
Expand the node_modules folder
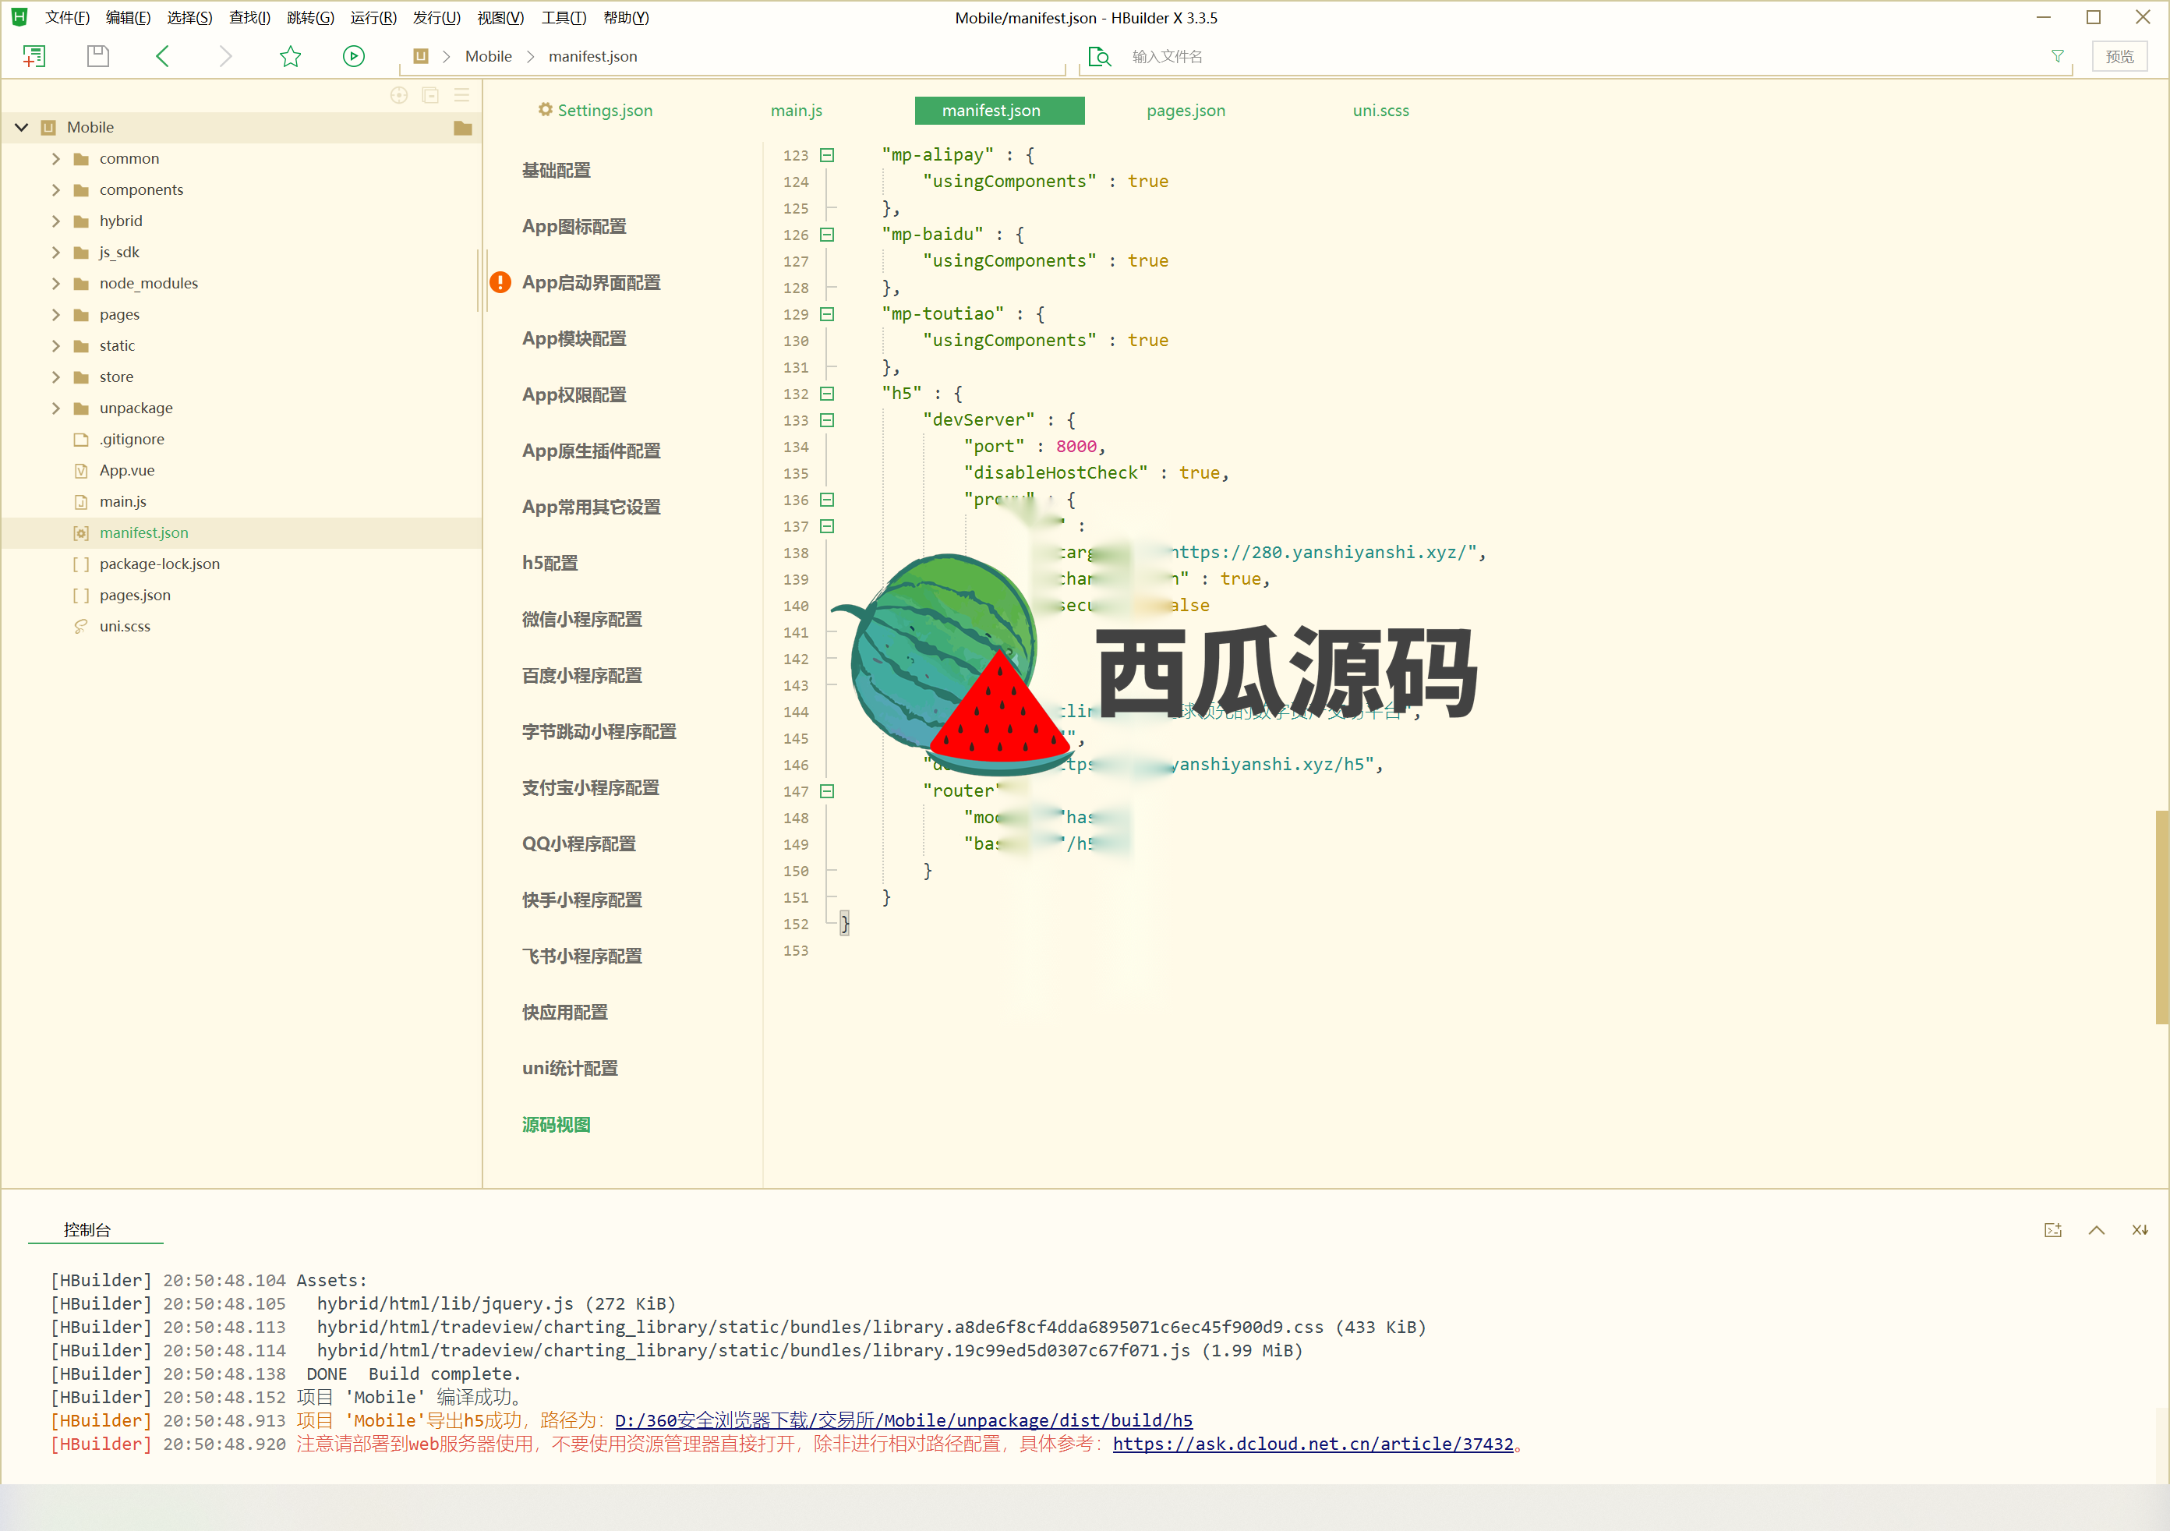pyautogui.click(x=56, y=284)
